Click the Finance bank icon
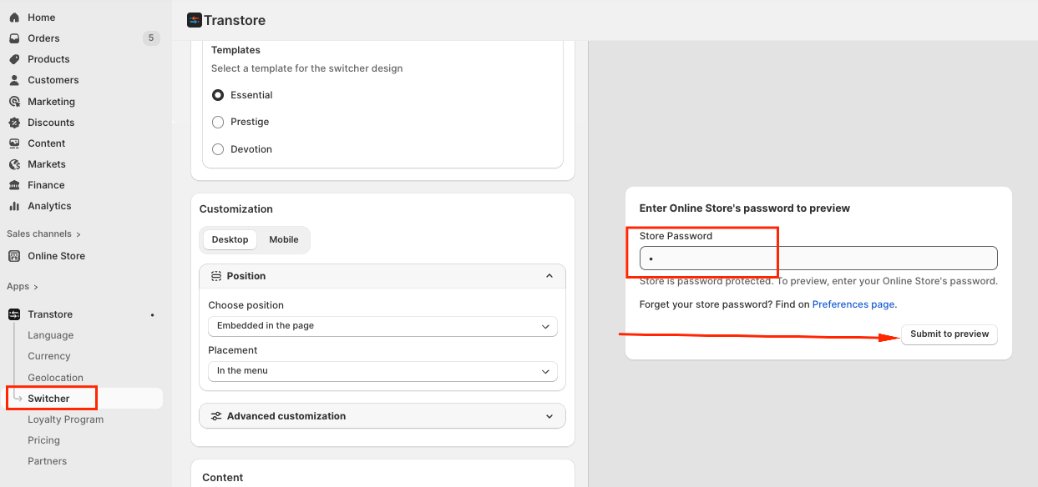 pos(14,185)
